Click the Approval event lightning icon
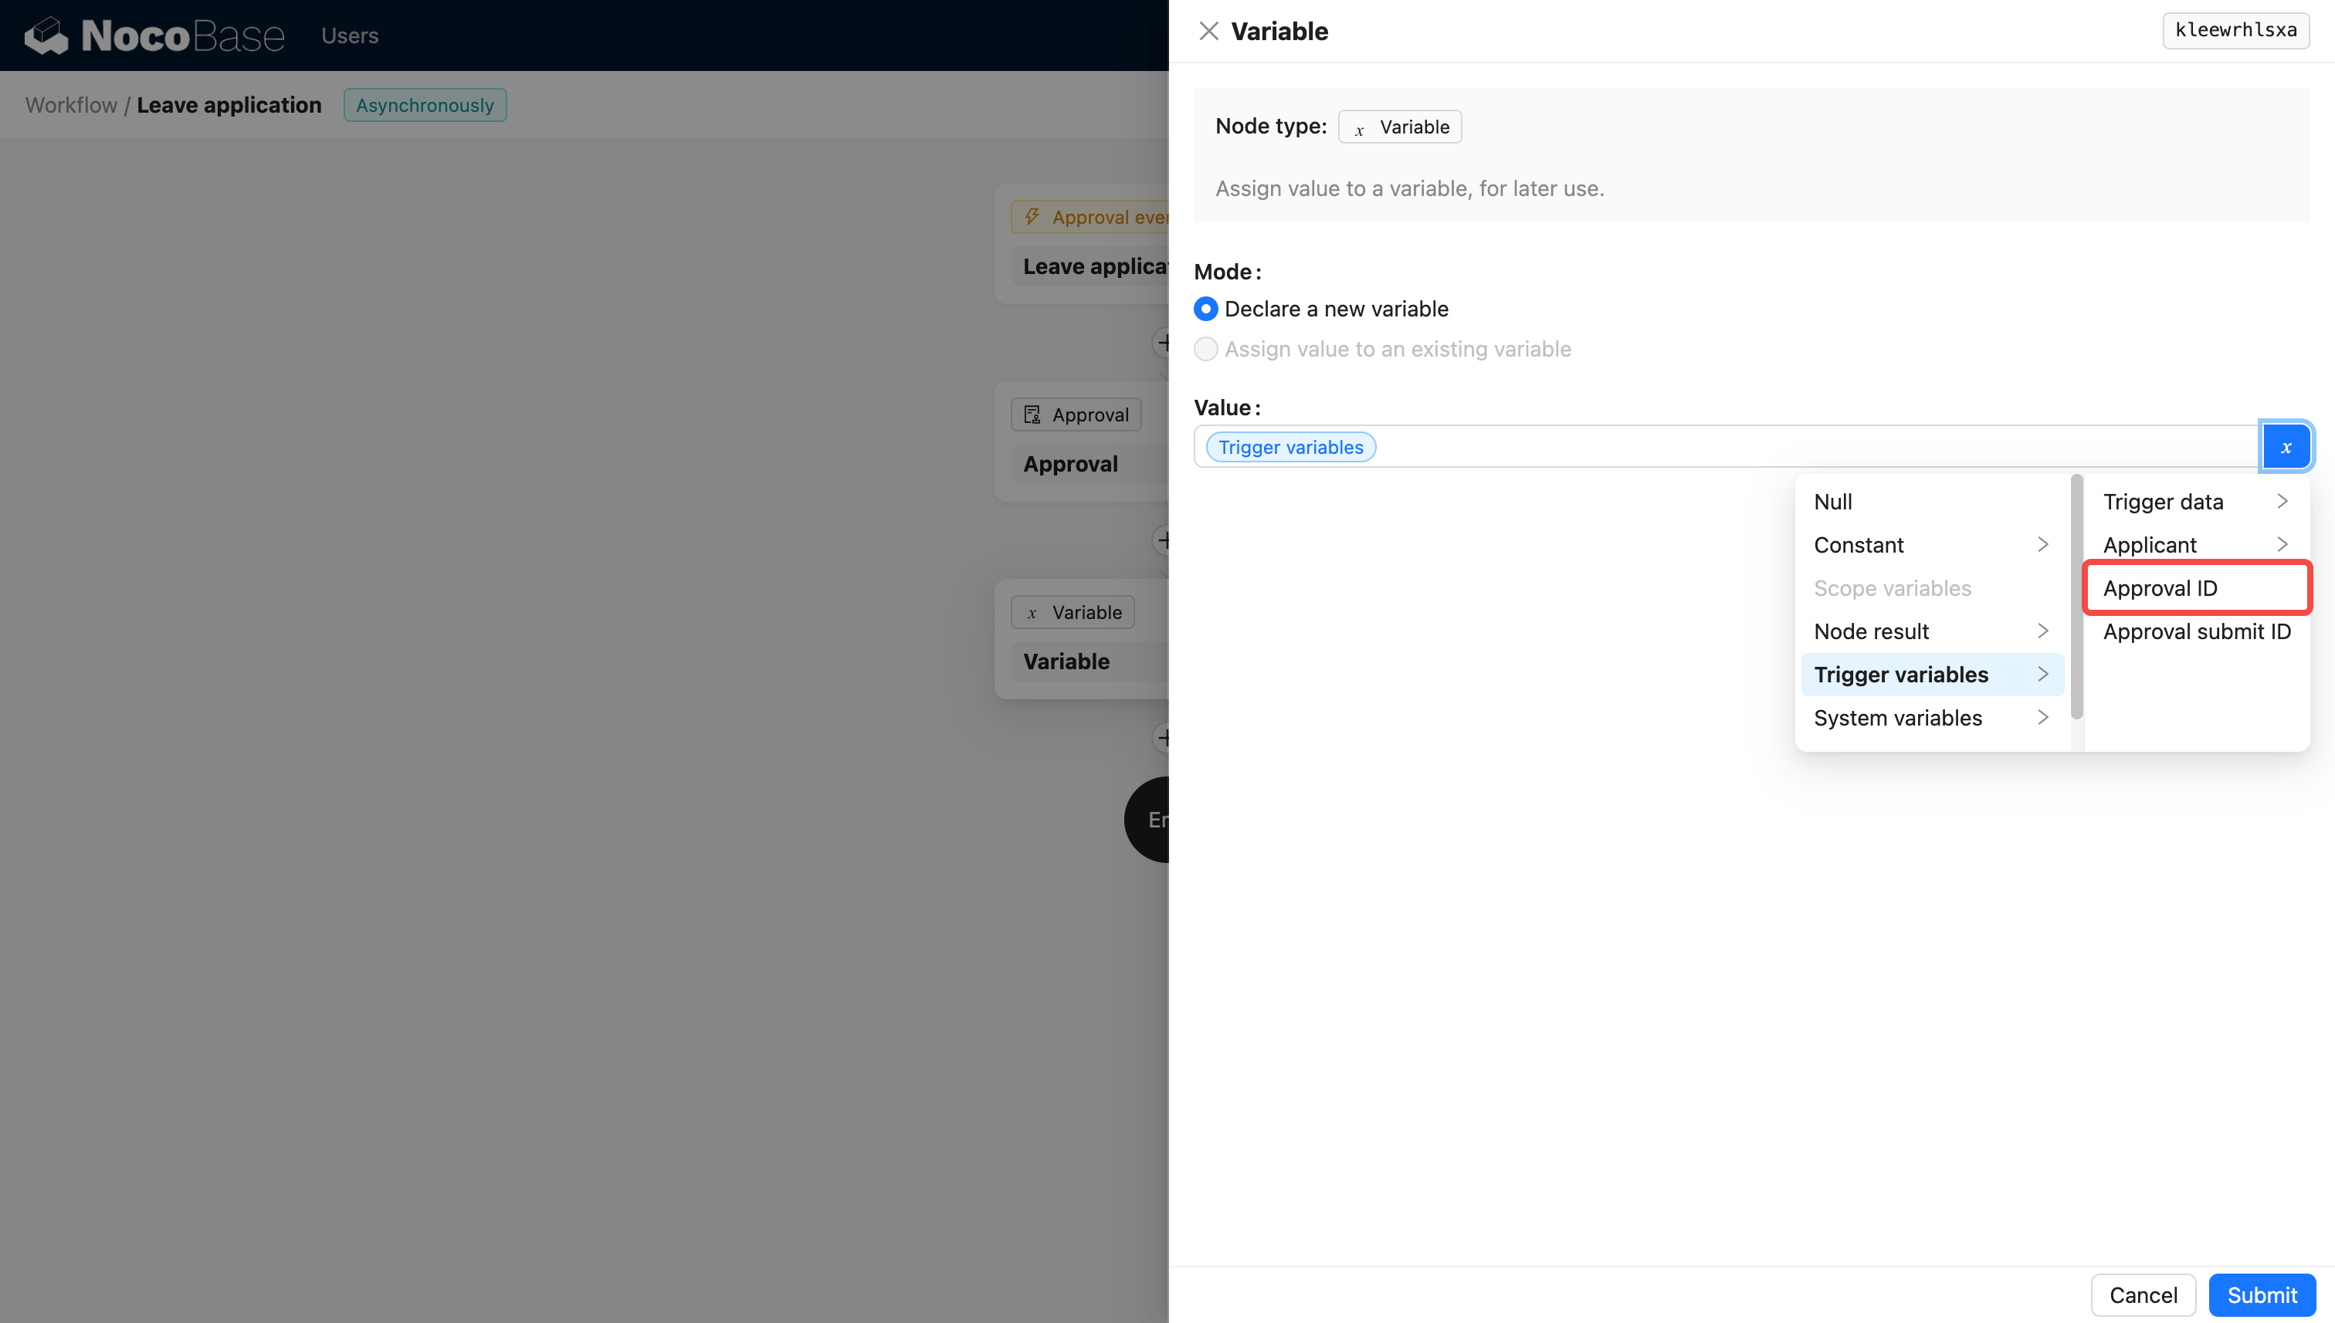The height and width of the screenshot is (1323, 2335). coord(1032,216)
